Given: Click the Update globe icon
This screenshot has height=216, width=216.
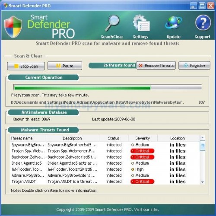Looking at the screenshot, I should pos(173,22).
